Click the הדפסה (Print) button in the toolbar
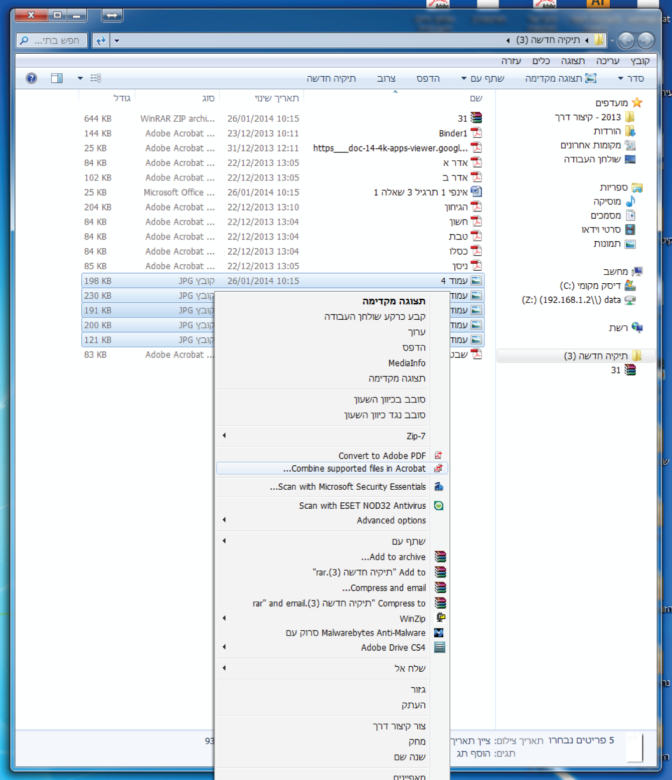The width and height of the screenshot is (672, 780). coord(428,78)
